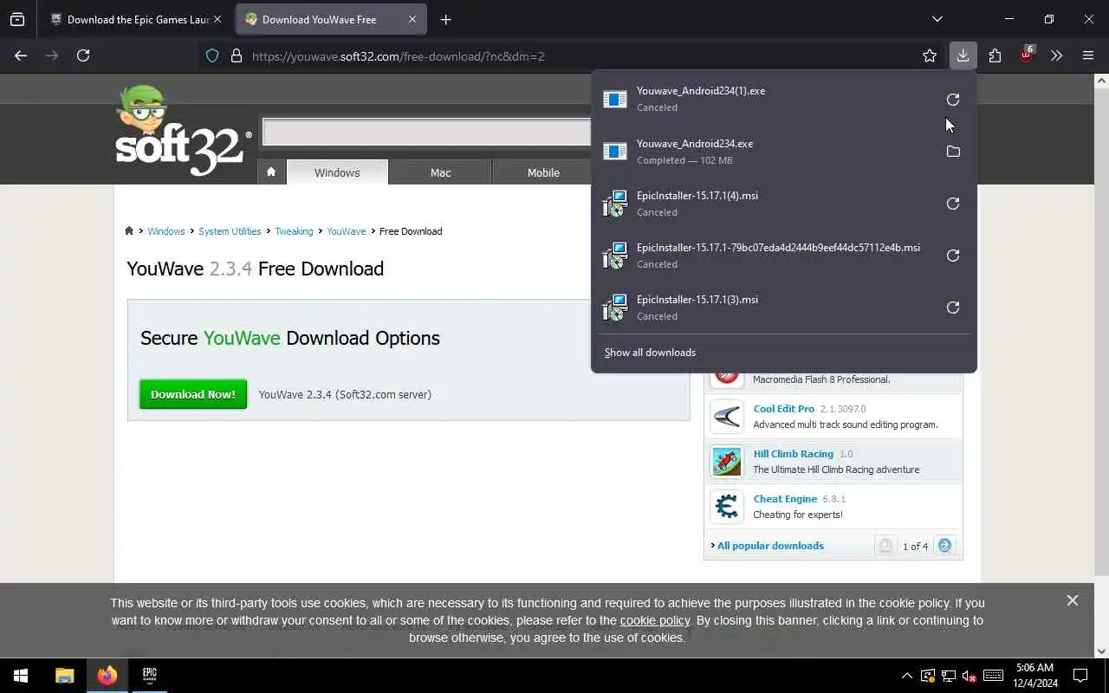Show hidden system tray icons
This screenshot has width=1109, height=693.
coord(906,676)
